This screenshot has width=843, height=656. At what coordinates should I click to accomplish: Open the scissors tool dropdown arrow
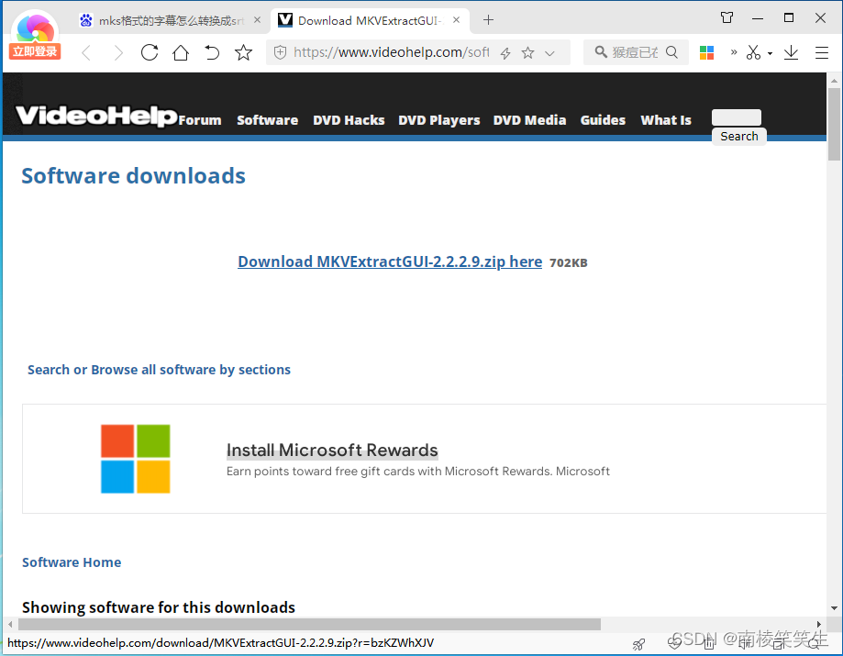[770, 53]
